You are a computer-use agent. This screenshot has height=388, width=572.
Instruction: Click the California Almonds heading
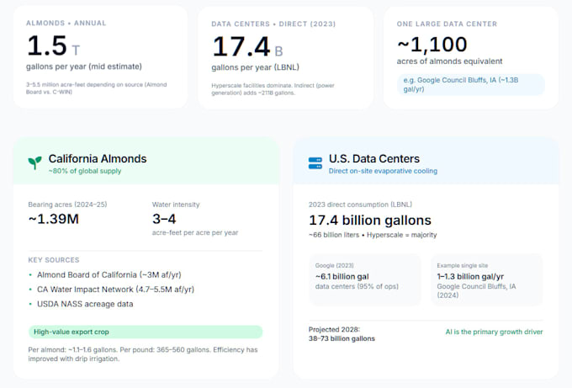[98, 159]
